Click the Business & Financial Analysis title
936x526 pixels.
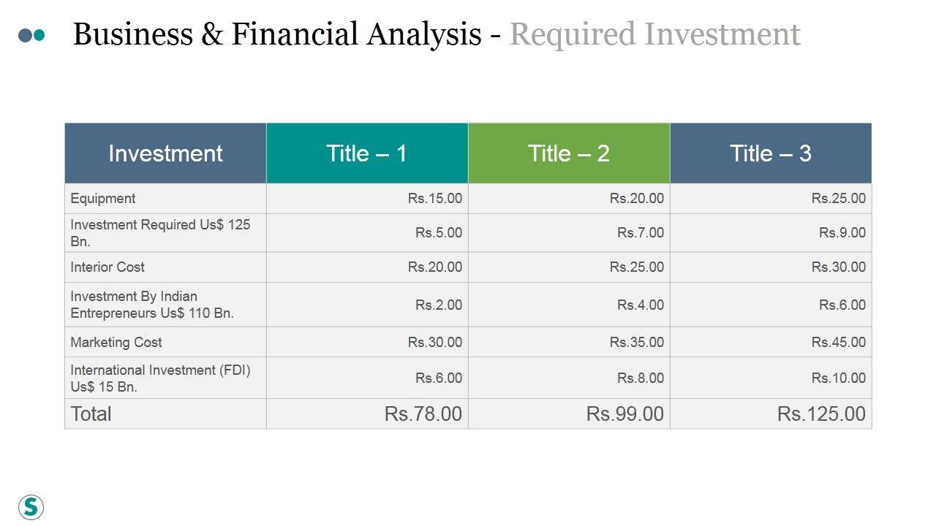(277, 34)
